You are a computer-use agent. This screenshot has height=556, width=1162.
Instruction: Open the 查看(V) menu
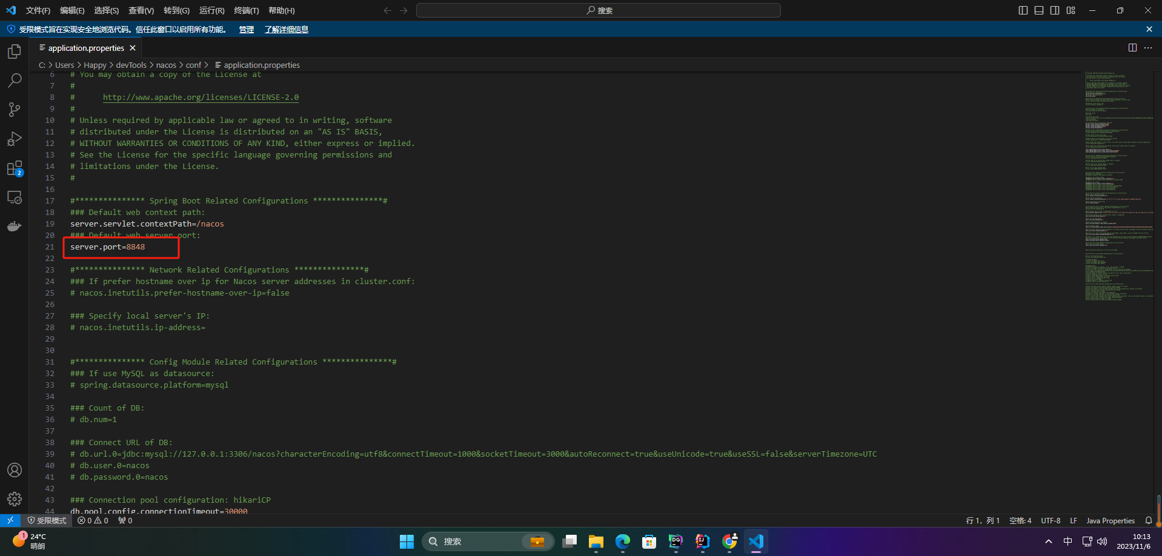pos(141,10)
